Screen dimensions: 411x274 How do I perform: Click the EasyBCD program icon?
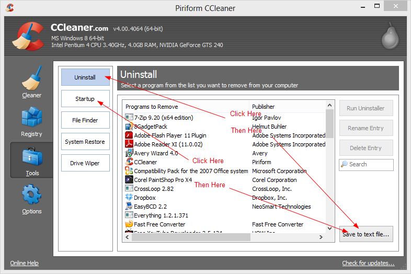coord(129,206)
